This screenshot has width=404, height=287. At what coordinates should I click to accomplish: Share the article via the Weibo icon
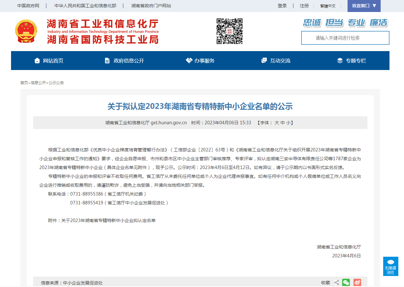click(x=357, y=283)
